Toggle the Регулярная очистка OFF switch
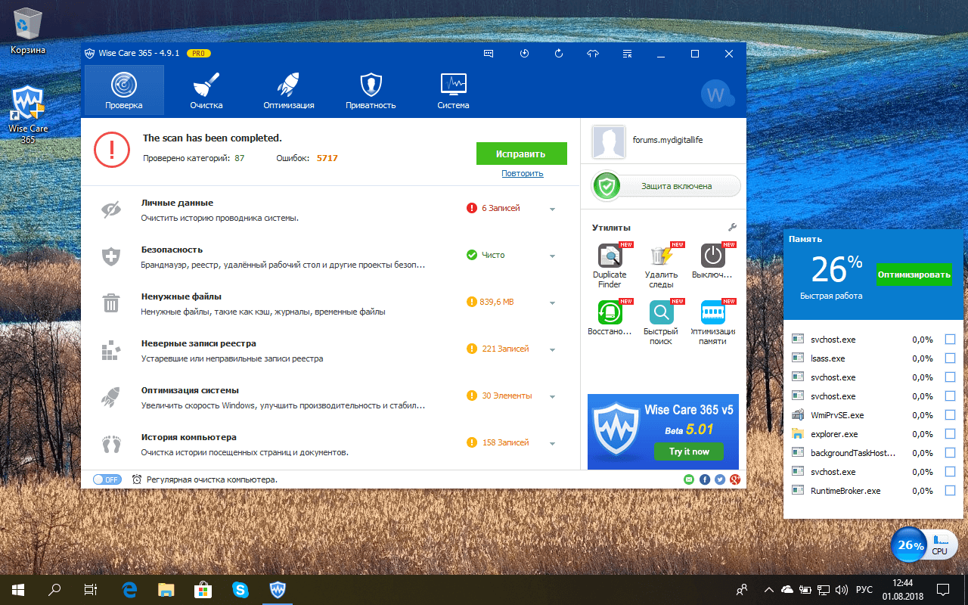 coord(107,479)
